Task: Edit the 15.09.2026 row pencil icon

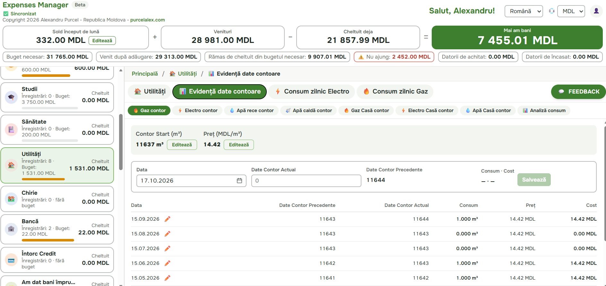Action: (167, 219)
